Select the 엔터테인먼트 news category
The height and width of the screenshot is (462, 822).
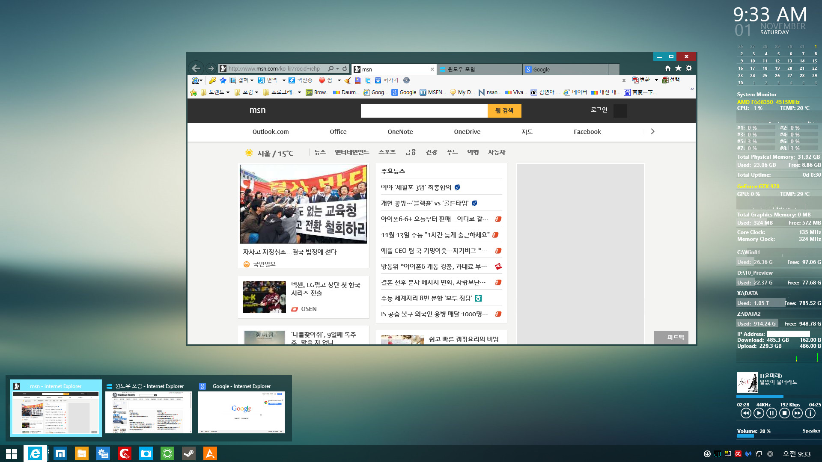click(x=352, y=152)
